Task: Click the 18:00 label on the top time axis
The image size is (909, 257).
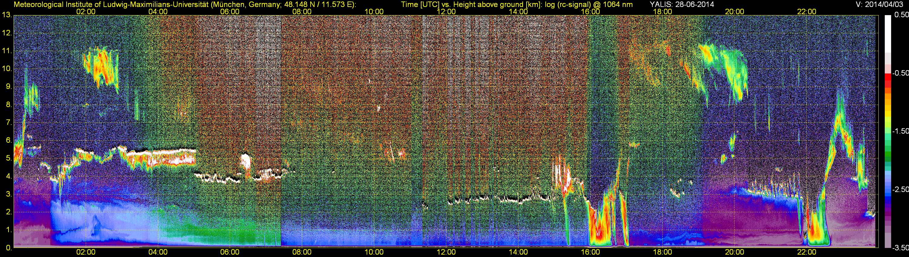Action: pyautogui.click(x=662, y=11)
